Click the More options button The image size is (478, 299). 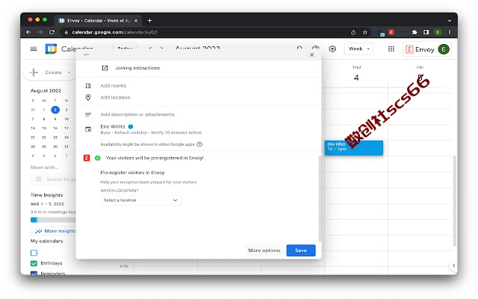click(x=264, y=250)
